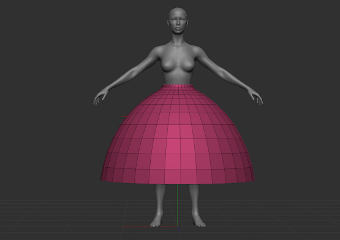Click the mannequin's hand on the right side
This screenshot has height=240, width=340.
tap(256, 96)
